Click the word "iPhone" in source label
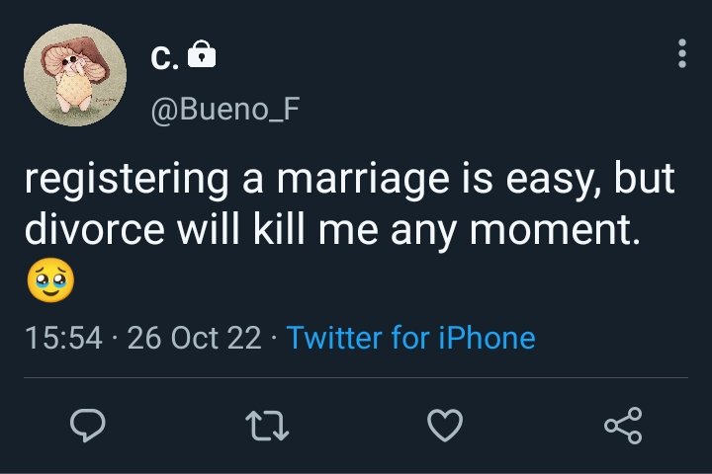 click(x=487, y=338)
